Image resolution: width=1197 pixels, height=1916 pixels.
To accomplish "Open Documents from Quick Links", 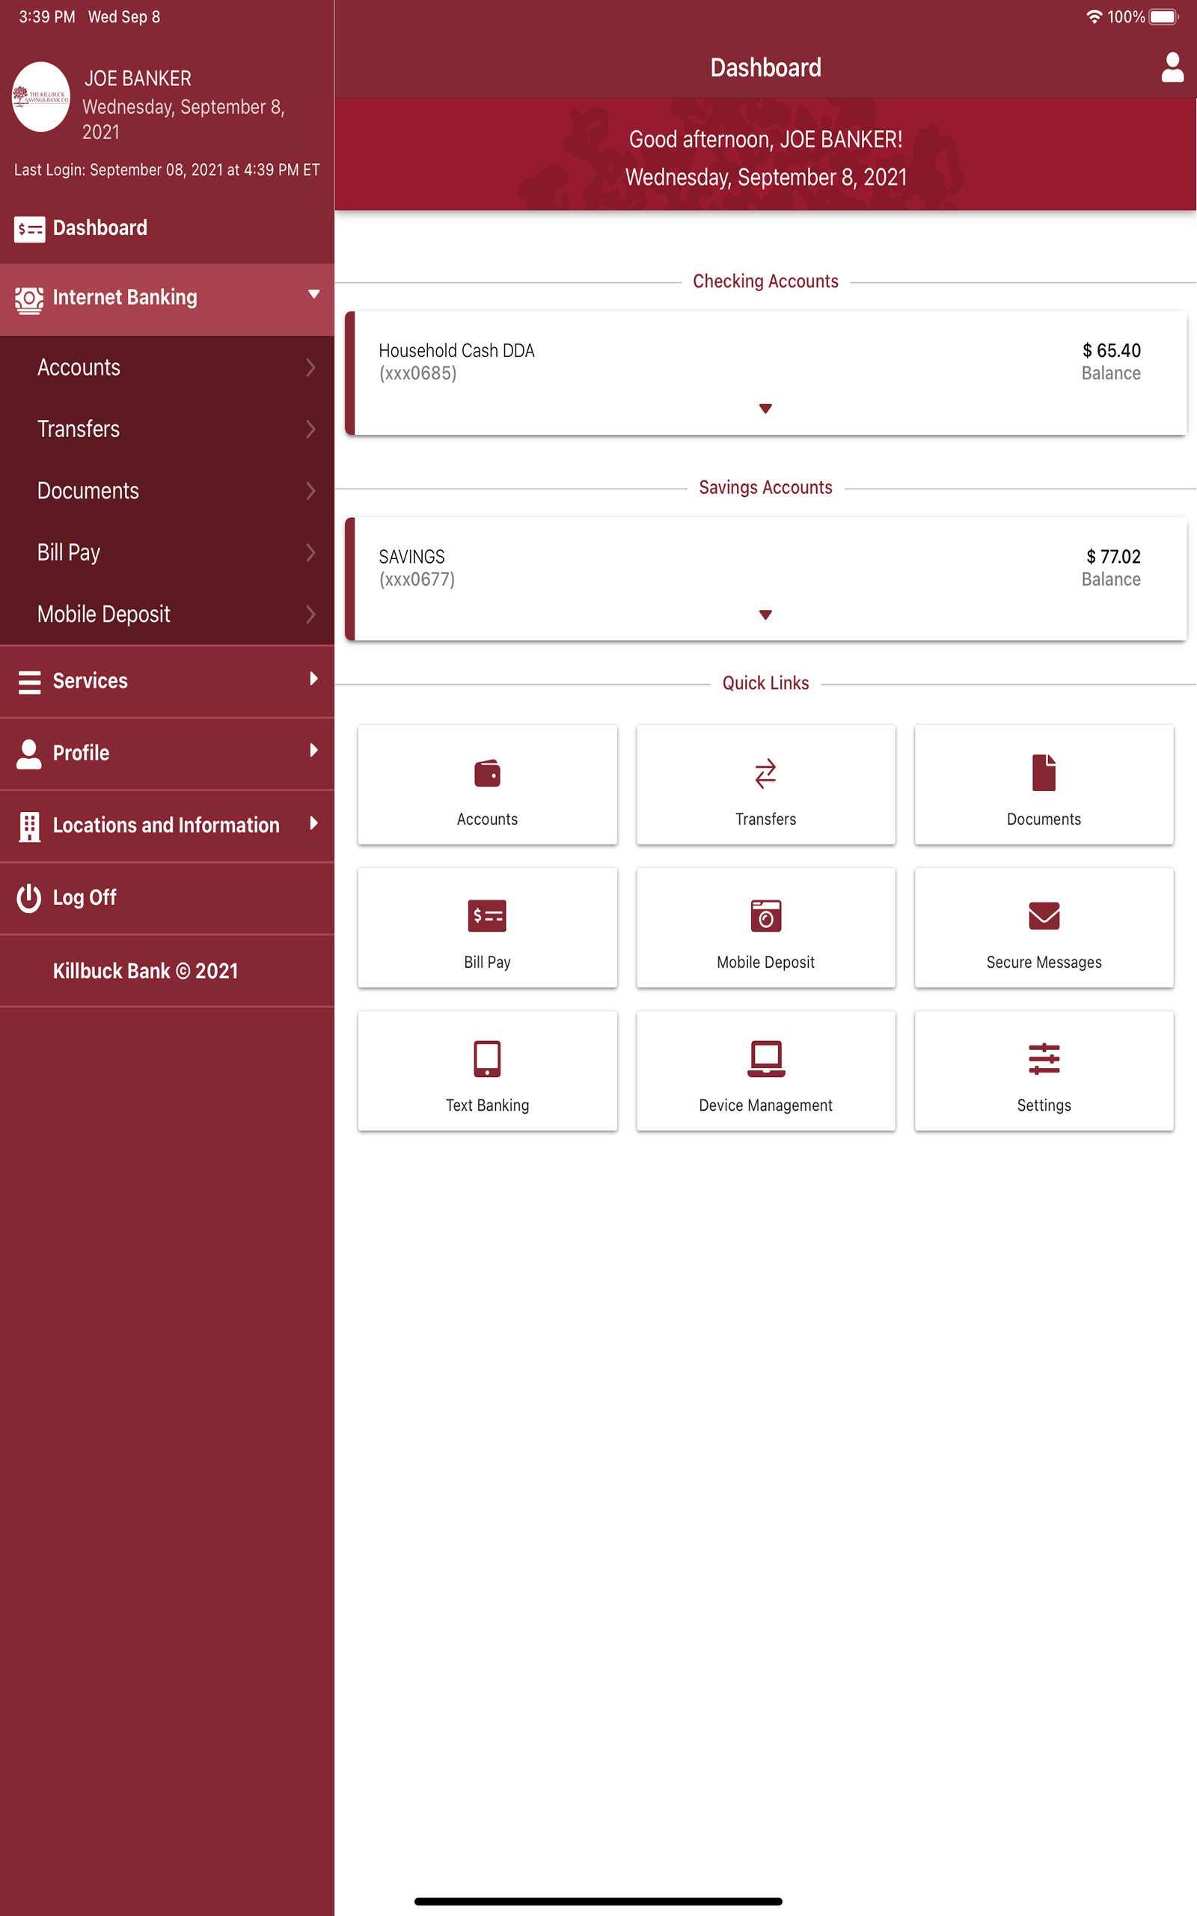I will (x=1044, y=784).
